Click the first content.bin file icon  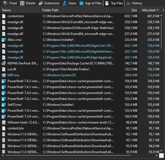click(x=4, y=16)
